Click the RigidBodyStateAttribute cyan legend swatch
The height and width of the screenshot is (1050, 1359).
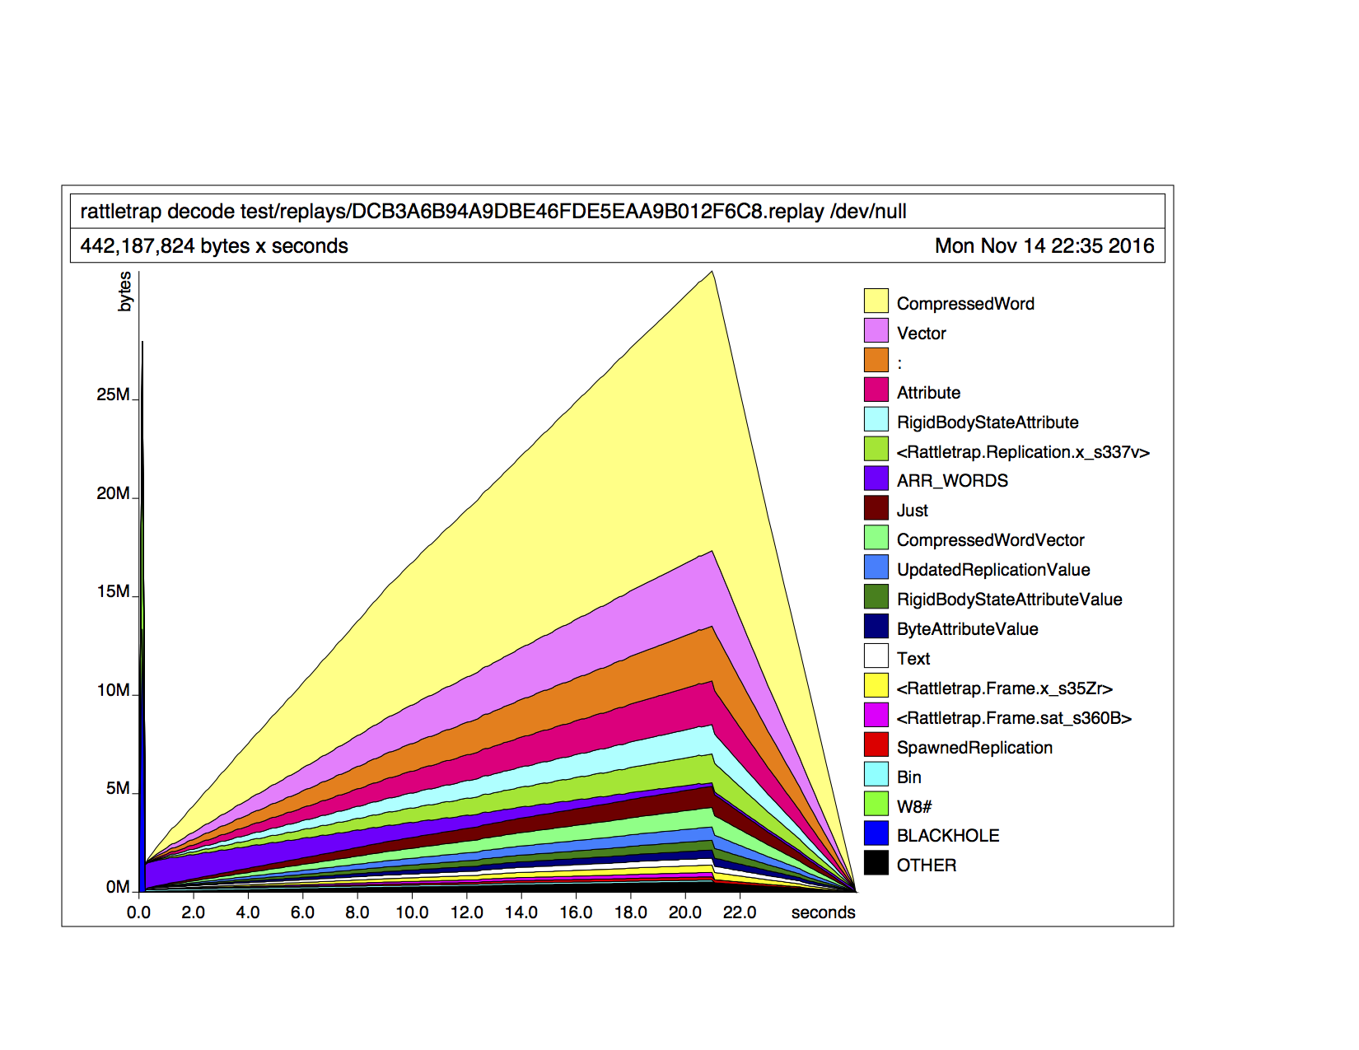pos(876,419)
